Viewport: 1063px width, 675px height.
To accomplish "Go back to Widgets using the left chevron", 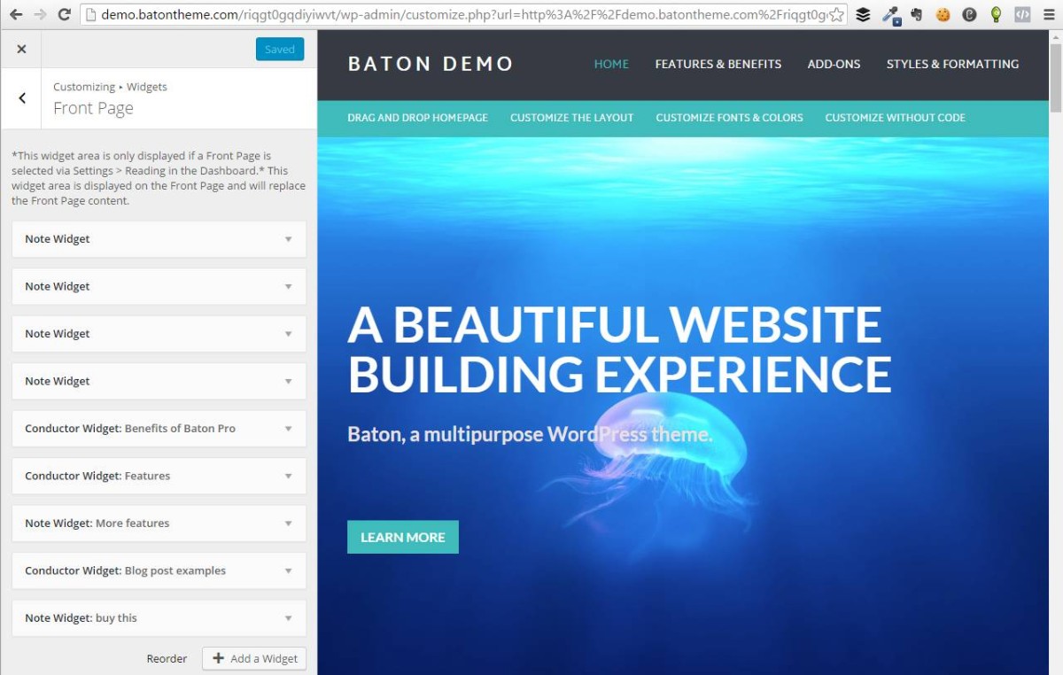I will [21, 98].
